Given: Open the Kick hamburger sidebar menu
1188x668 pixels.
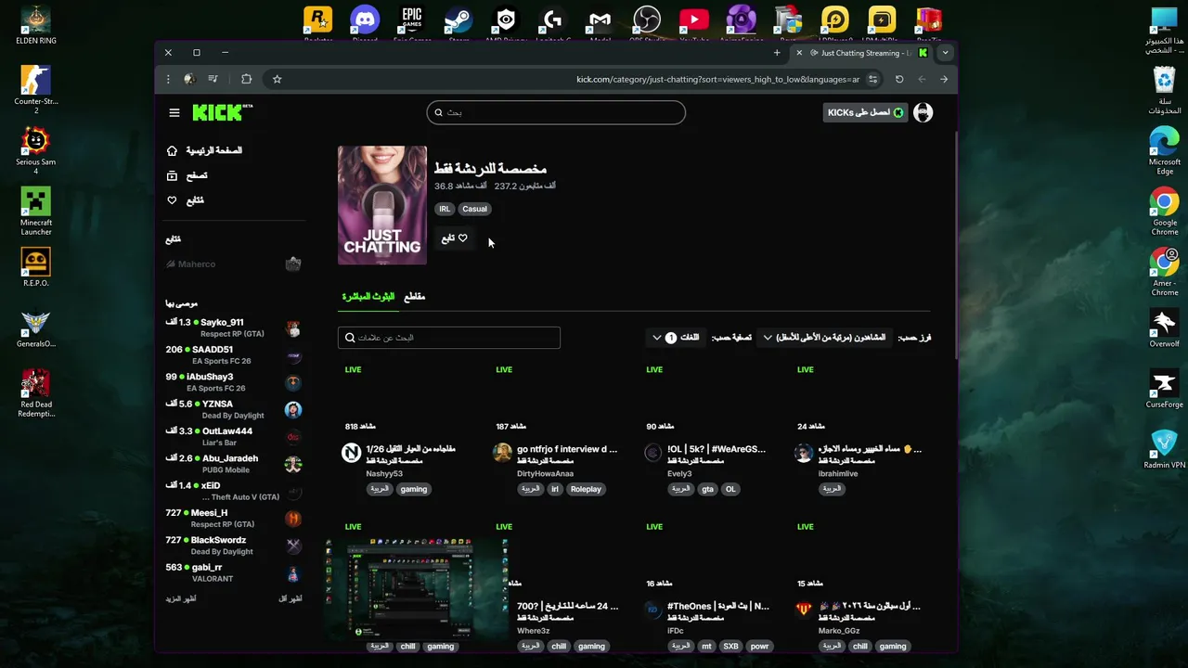Looking at the screenshot, I should tap(174, 112).
